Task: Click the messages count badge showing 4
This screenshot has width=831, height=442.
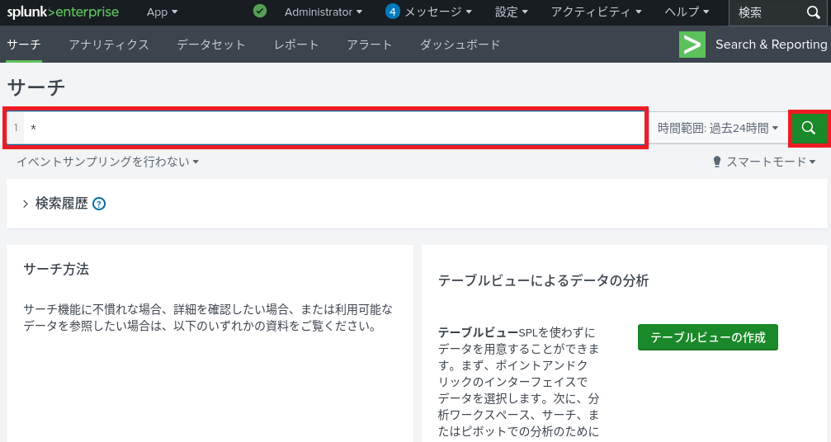Action: 393,12
